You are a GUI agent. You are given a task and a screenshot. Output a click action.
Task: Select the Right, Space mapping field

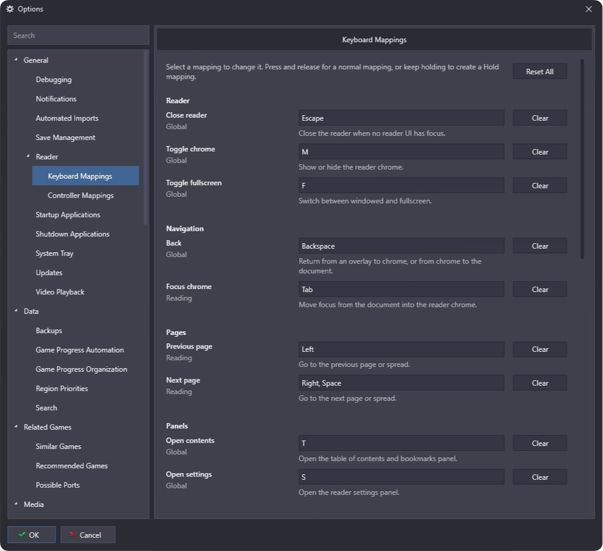tap(401, 383)
